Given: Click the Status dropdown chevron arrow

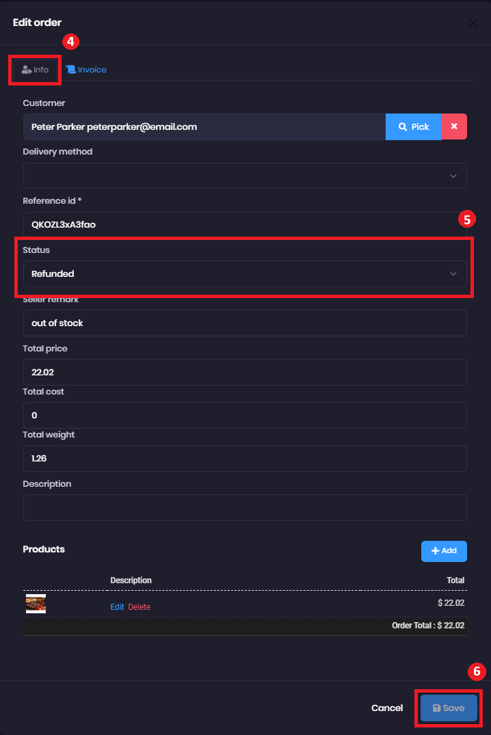Looking at the screenshot, I should [453, 273].
